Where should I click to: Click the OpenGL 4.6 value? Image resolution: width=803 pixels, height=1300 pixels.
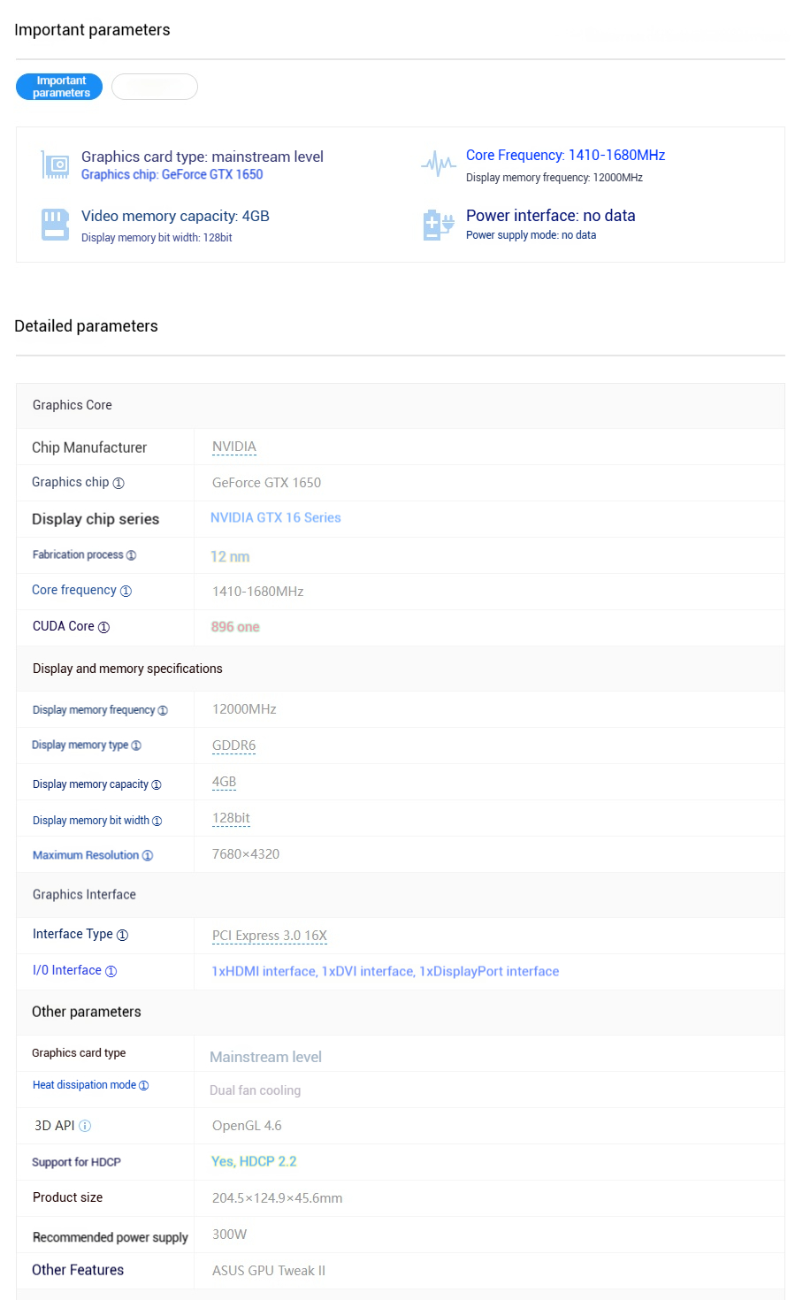(x=247, y=1126)
